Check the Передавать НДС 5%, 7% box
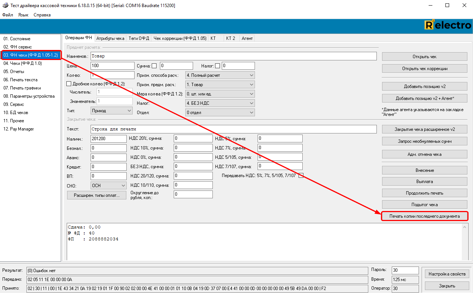 pyautogui.click(x=301, y=176)
